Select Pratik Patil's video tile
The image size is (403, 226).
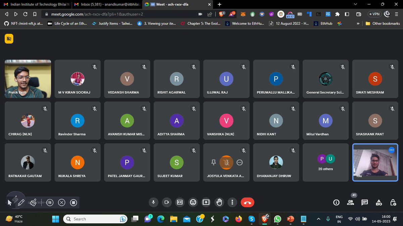point(28,79)
